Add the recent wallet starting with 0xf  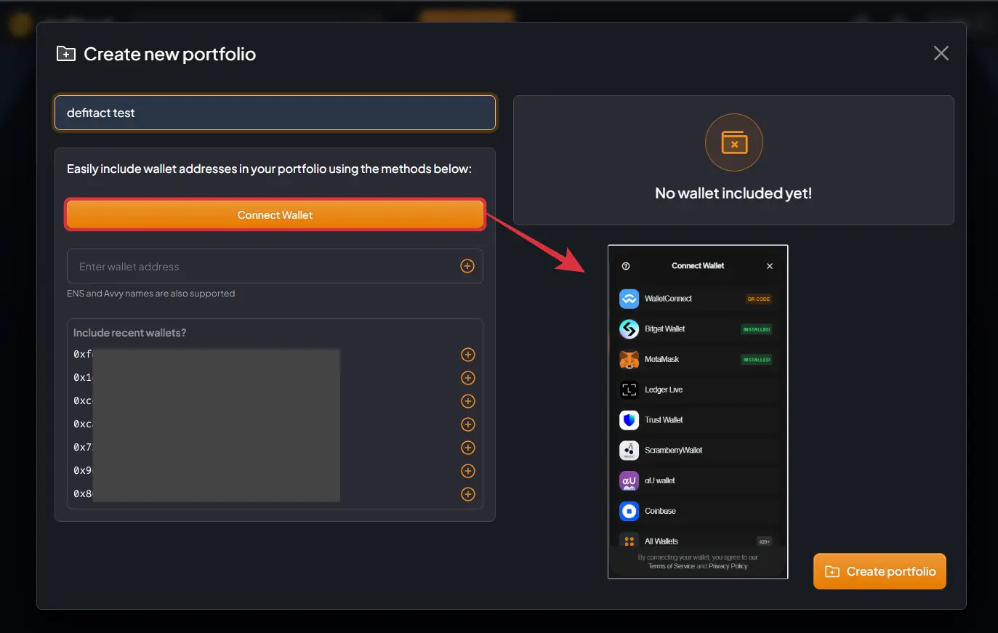click(468, 355)
